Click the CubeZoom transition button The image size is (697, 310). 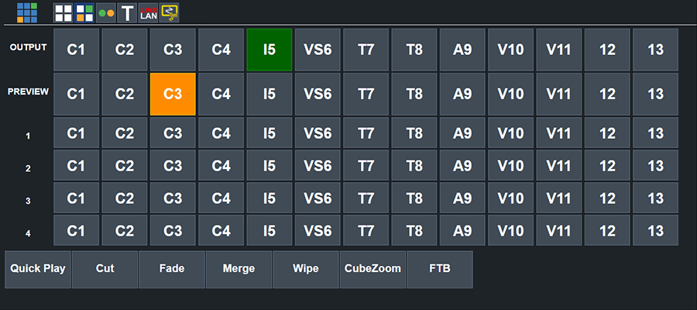(x=373, y=269)
